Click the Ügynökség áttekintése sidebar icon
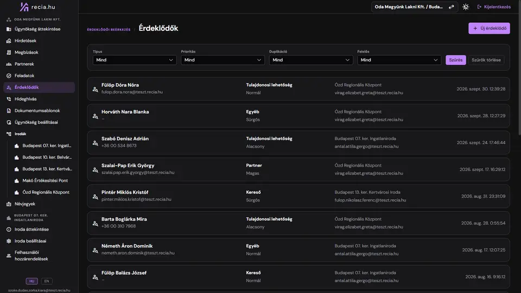This screenshot has height=293, width=521. 9,29
